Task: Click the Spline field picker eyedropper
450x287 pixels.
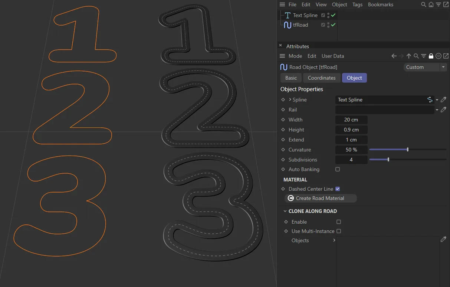Action: [443, 100]
